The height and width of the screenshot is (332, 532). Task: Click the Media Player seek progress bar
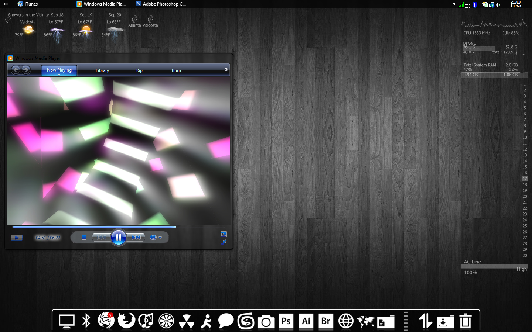pyautogui.click(x=119, y=226)
